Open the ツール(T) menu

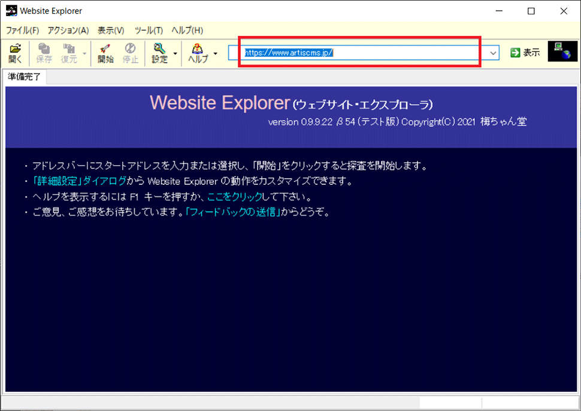click(x=149, y=31)
